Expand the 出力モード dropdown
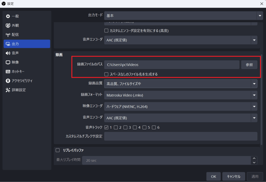This screenshot has height=182, width=266. [184, 16]
